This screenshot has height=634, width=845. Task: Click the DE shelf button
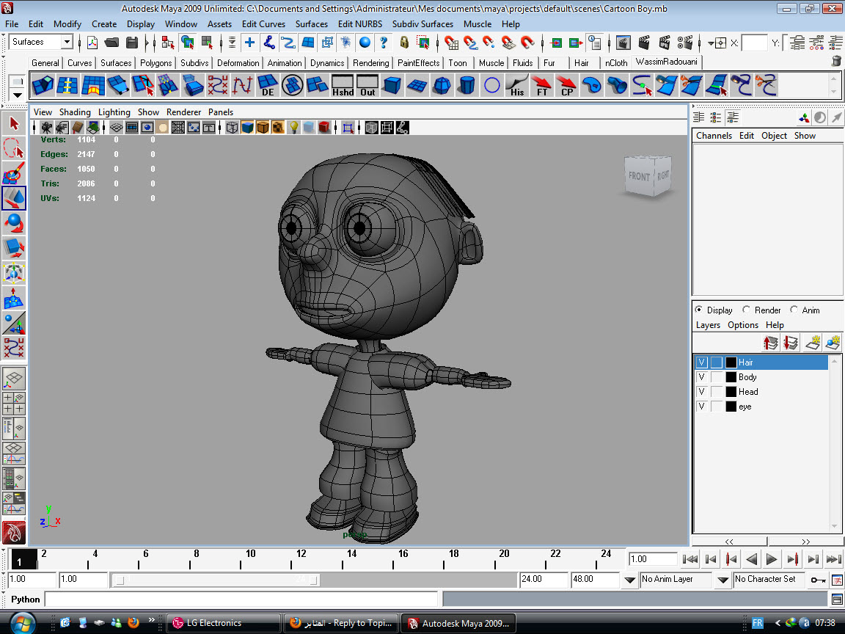coord(268,86)
